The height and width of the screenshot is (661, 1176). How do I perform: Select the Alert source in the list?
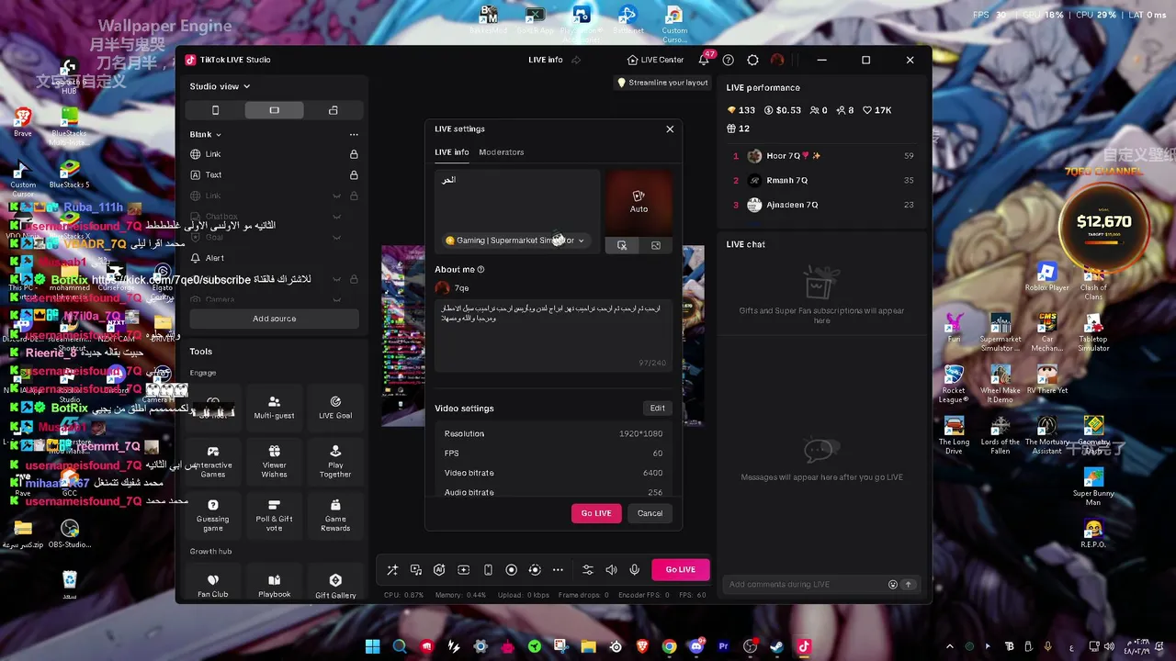pos(274,258)
